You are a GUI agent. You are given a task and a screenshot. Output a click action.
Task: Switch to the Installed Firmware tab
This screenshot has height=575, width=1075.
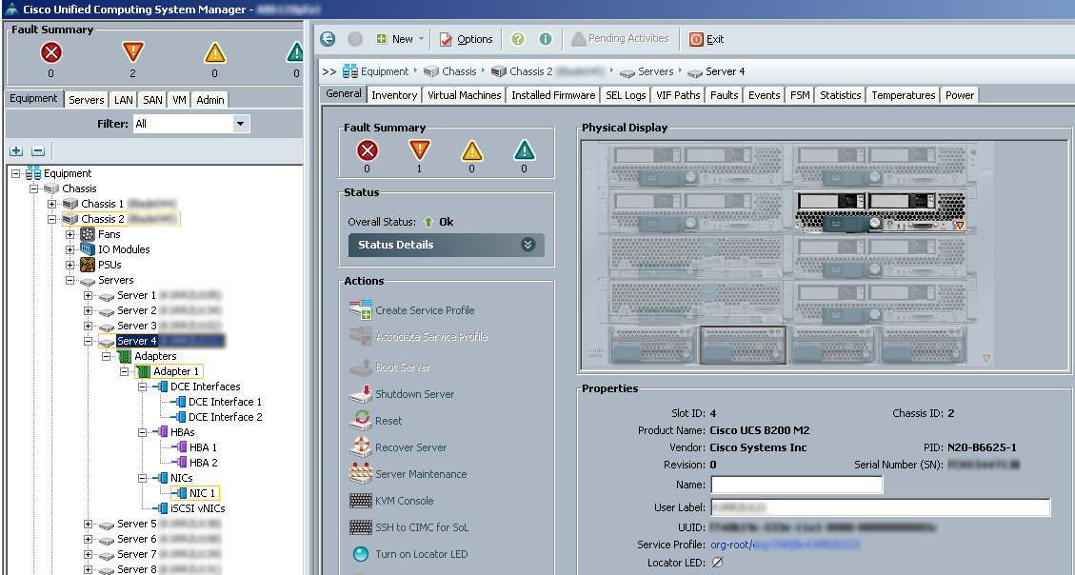(x=553, y=95)
